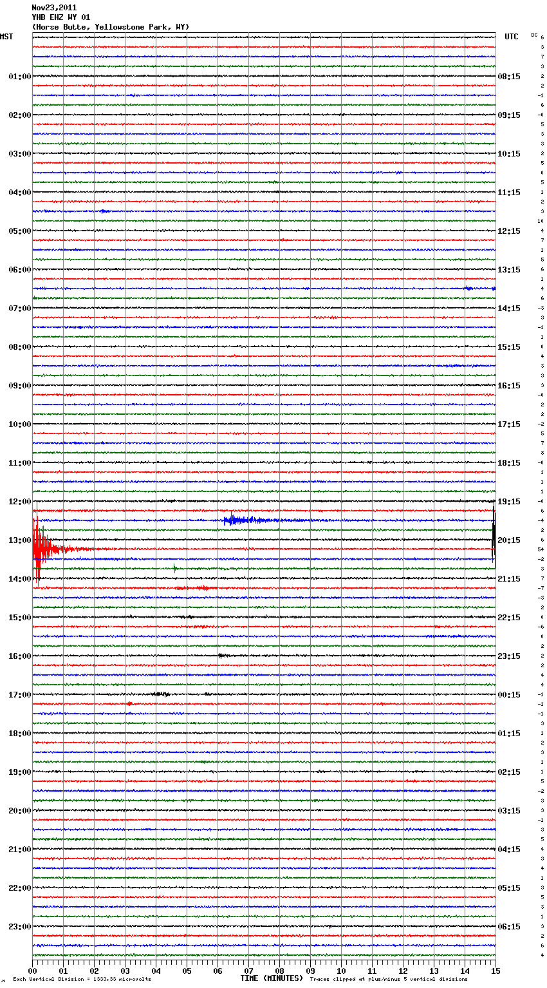Select the "19:00" MST time label
Screen dimensions: 547x988
pyautogui.click(x=20, y=772)
